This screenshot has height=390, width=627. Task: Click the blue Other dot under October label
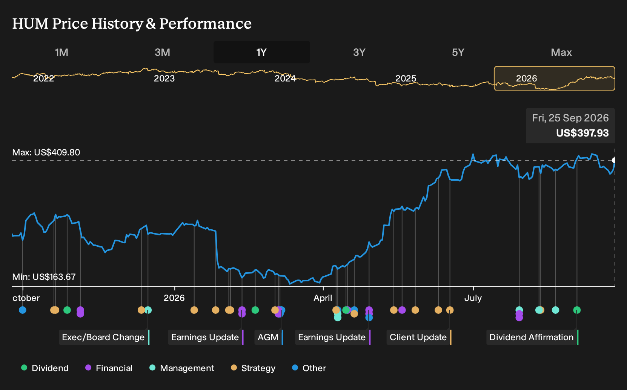[23, 310]
